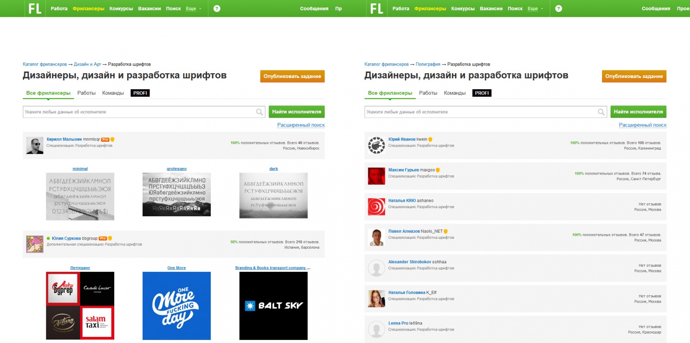Click Найти исполнителя on the left page
Viewport: 690px width, 343px height.
(x=297, y=112)
